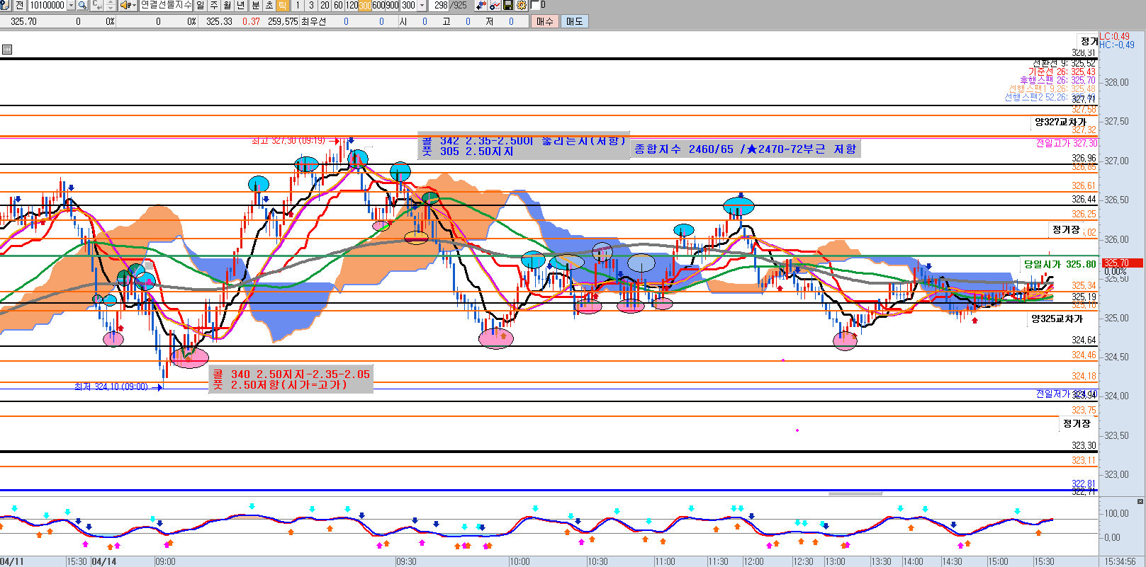Click the red-blue arrows toolbar icon
1146x567 pixels.
[482, 6]
